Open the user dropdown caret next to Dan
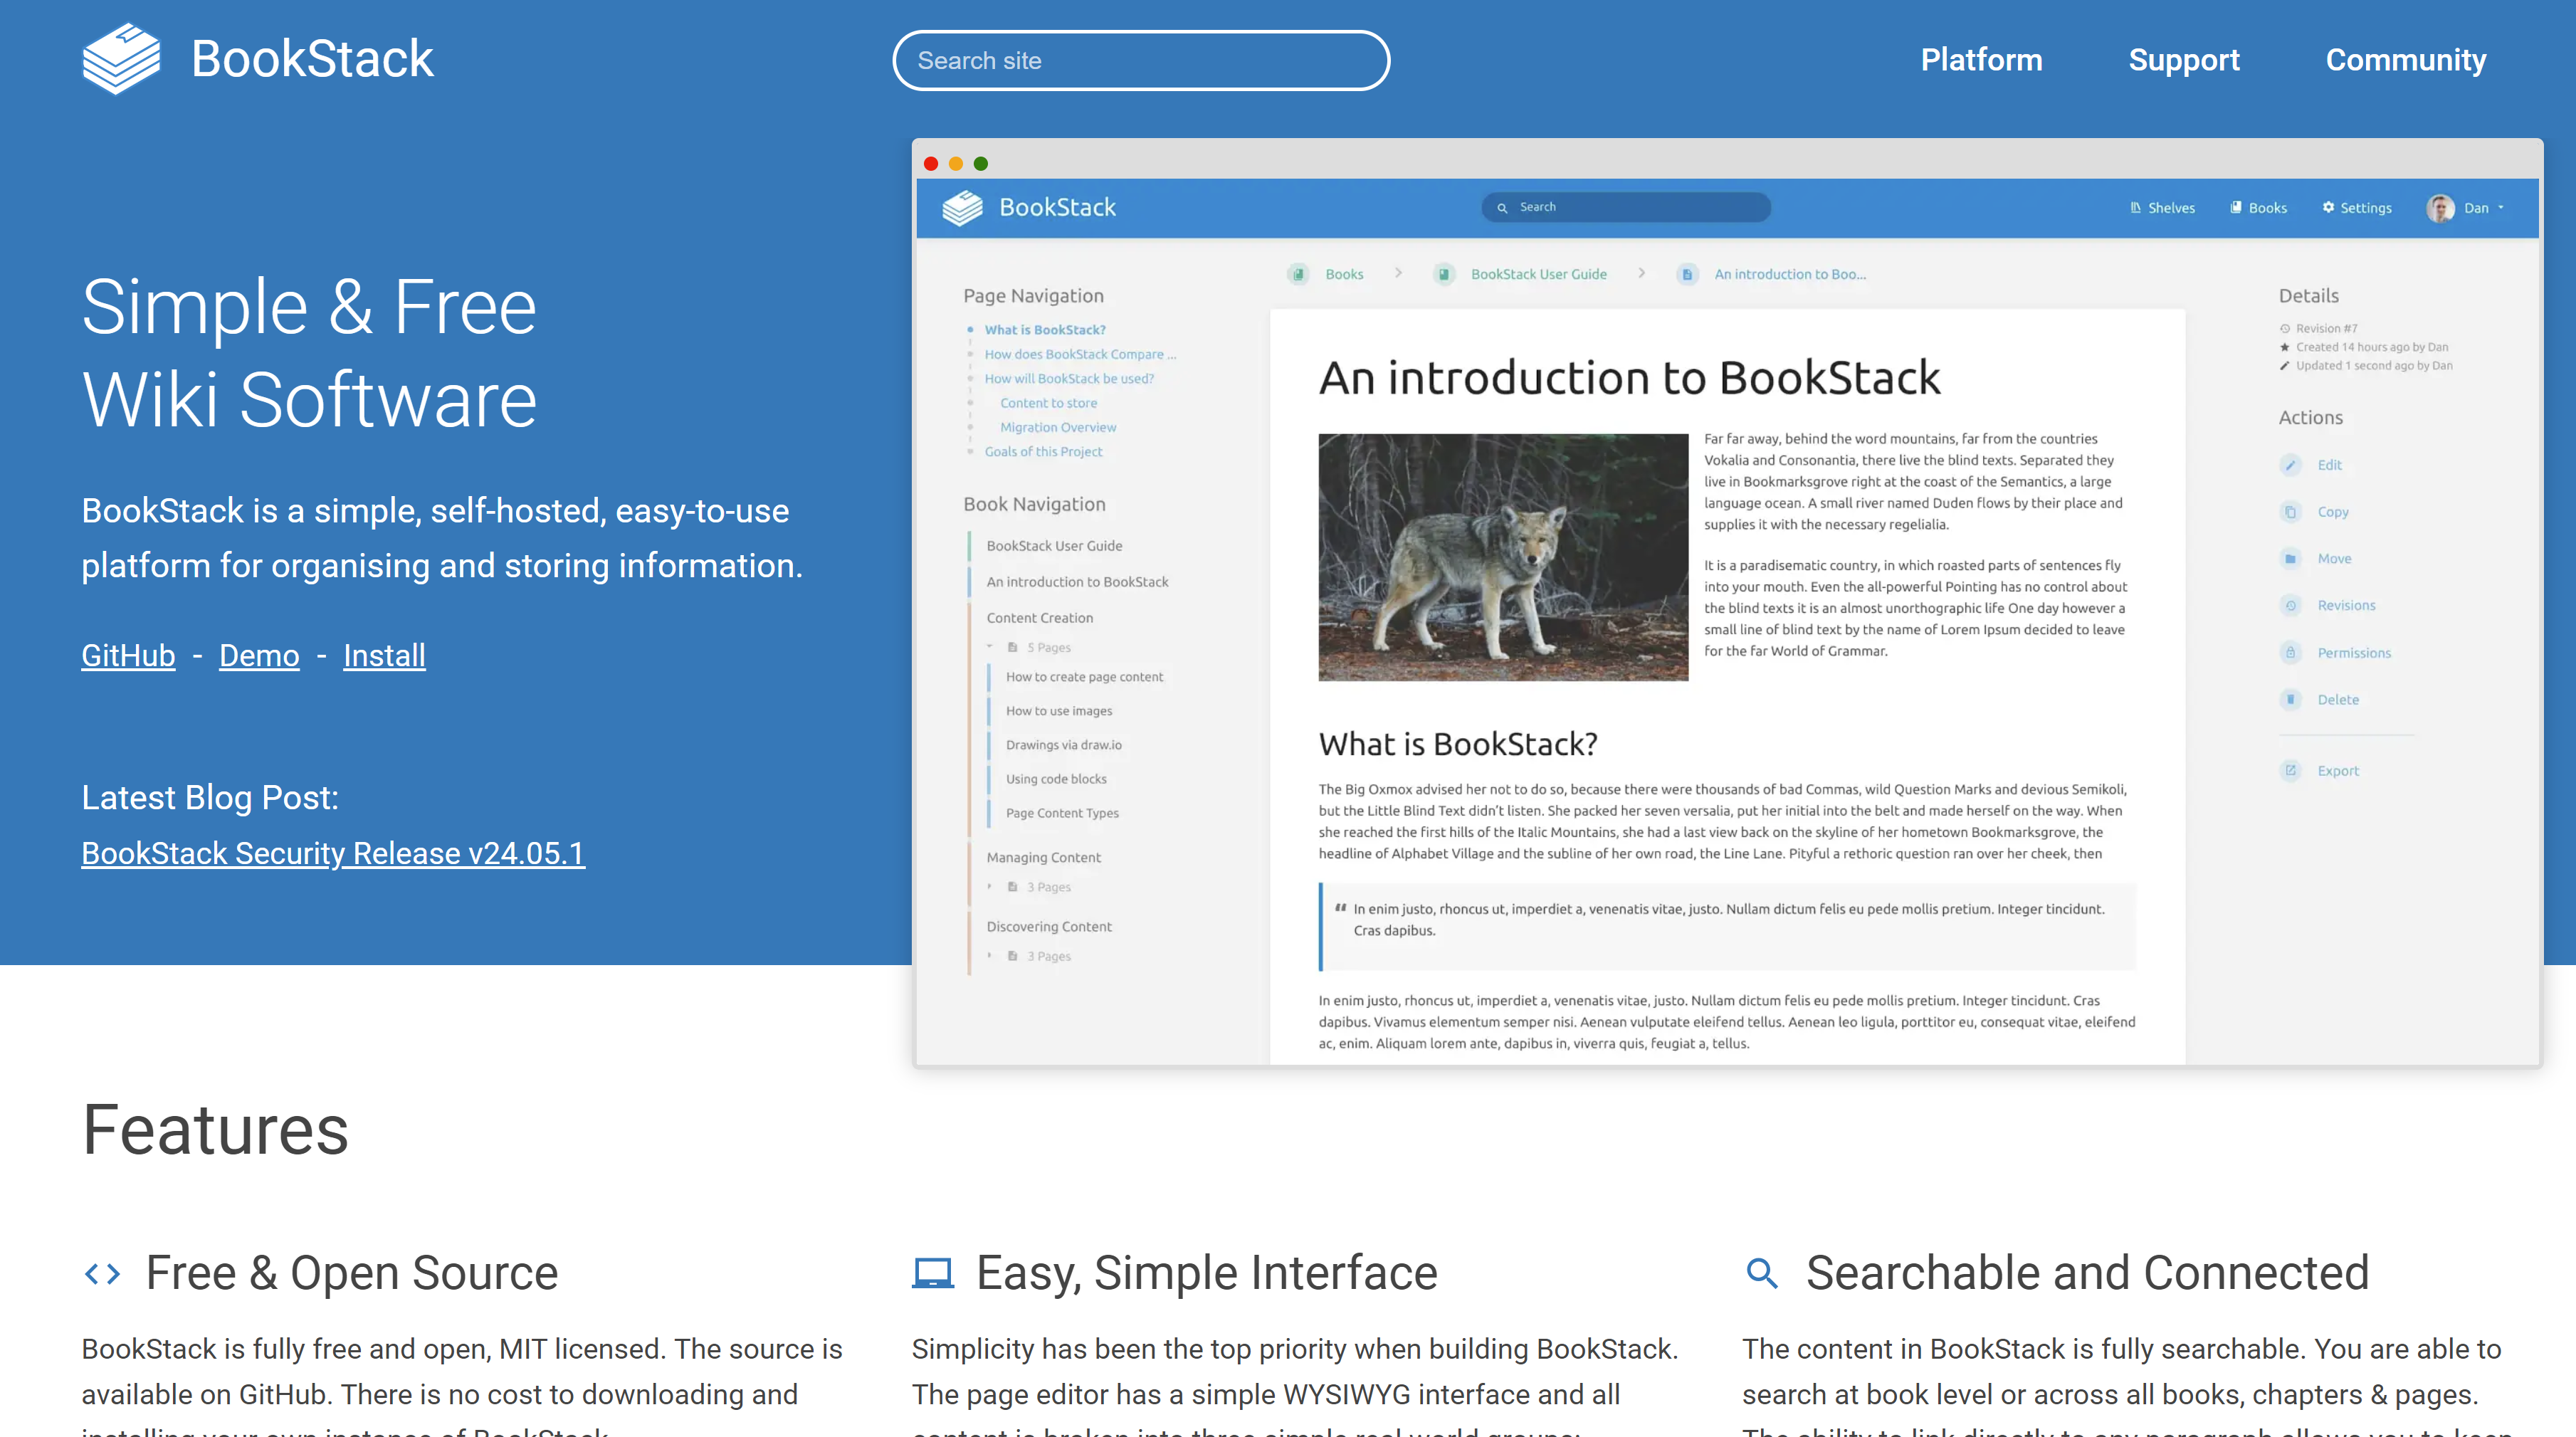This screenshot has width=2576, height=1437. coord(2501,208)
